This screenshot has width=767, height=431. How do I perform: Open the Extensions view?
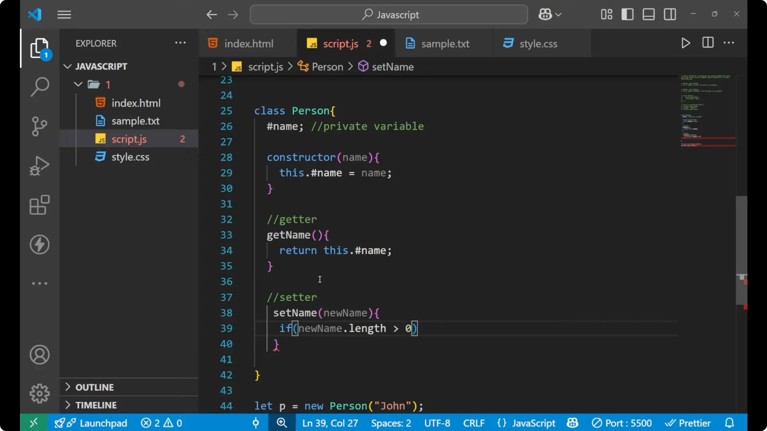[39, 205]
